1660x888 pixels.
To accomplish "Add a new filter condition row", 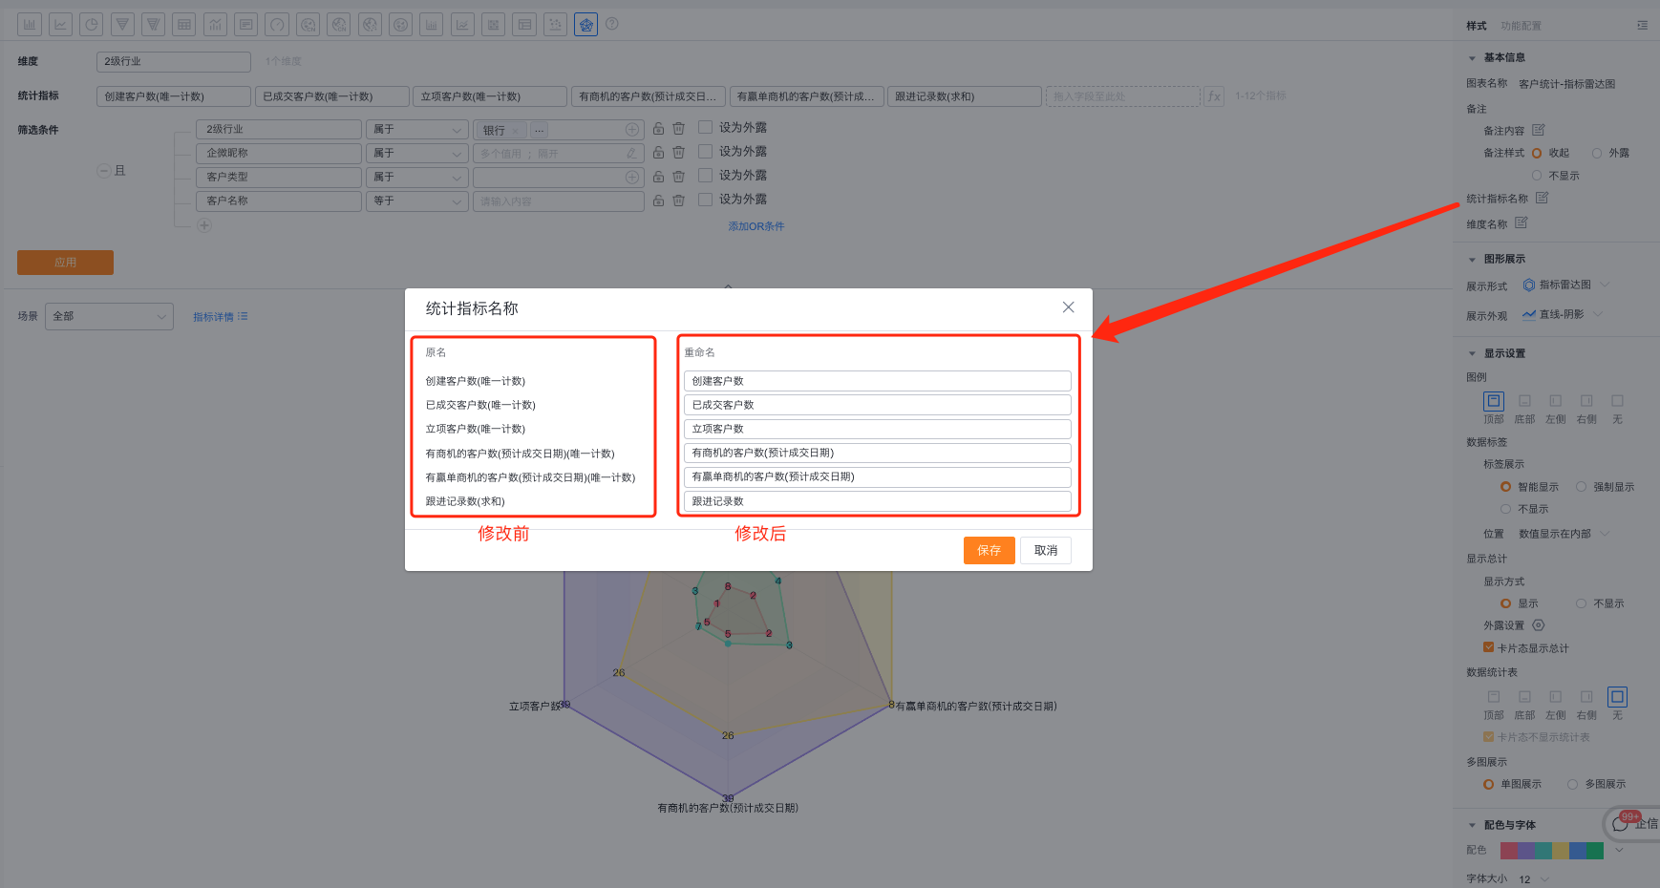I will [204, 225].
